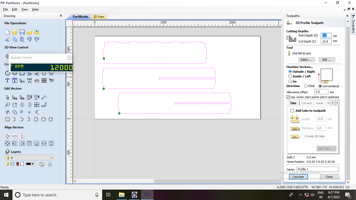Select the Draw Star tool
Screen dimensions: 356x200
pyautogui.click(x=51, y=73)
